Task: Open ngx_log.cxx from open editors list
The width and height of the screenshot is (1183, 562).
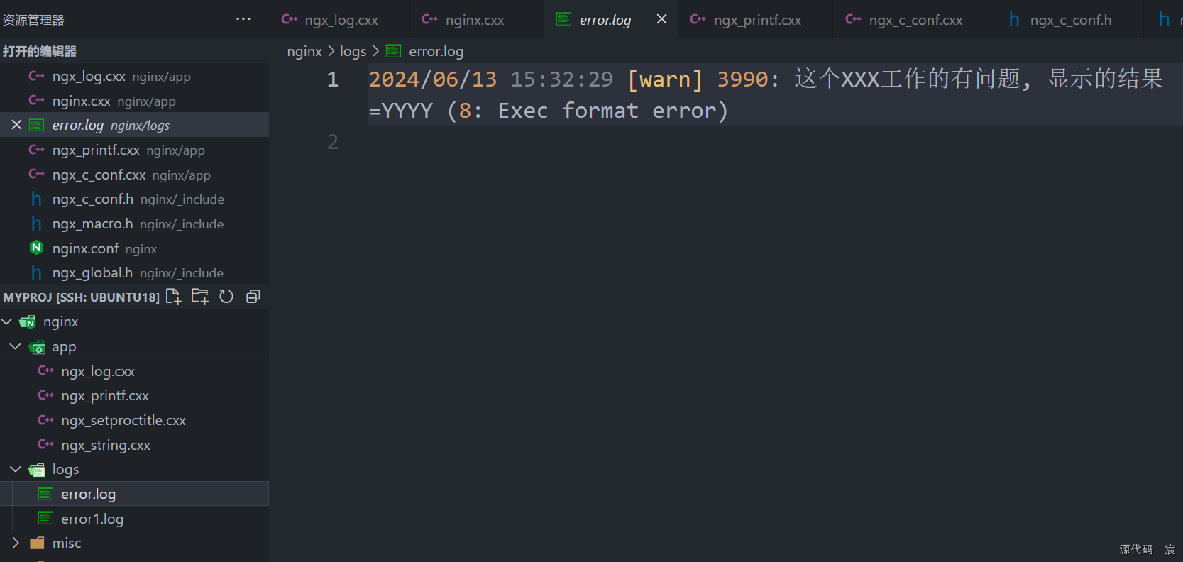Action: point(134,76)
